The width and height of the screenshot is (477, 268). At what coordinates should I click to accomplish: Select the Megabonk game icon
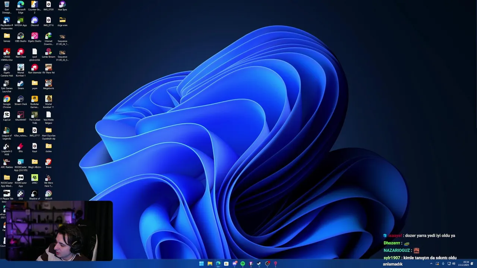click(48, 85)
